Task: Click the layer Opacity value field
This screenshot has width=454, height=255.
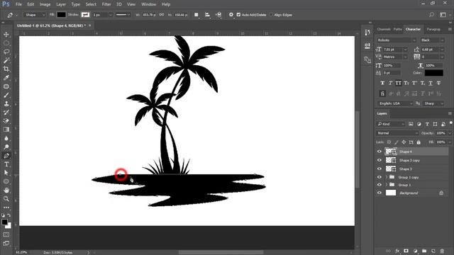Action: pos(441,133)
